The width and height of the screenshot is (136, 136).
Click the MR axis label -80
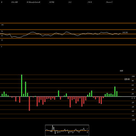[x=133, y=116]
